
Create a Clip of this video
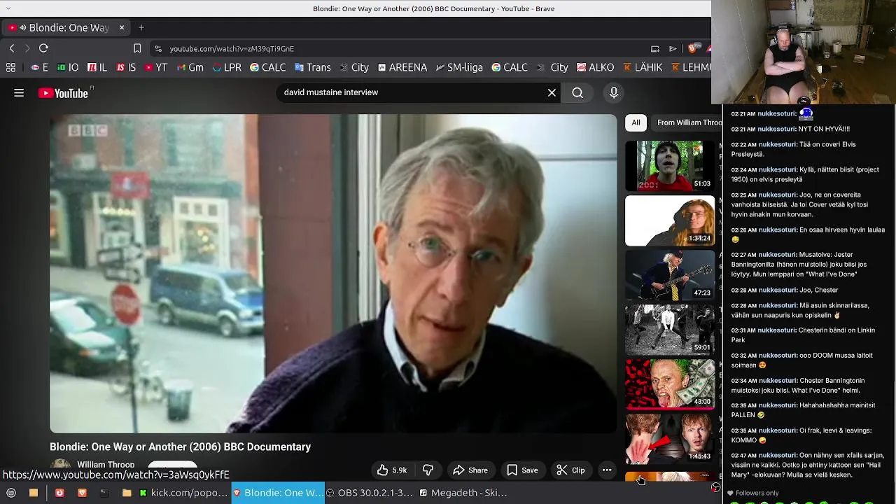(x=570, y=470)
